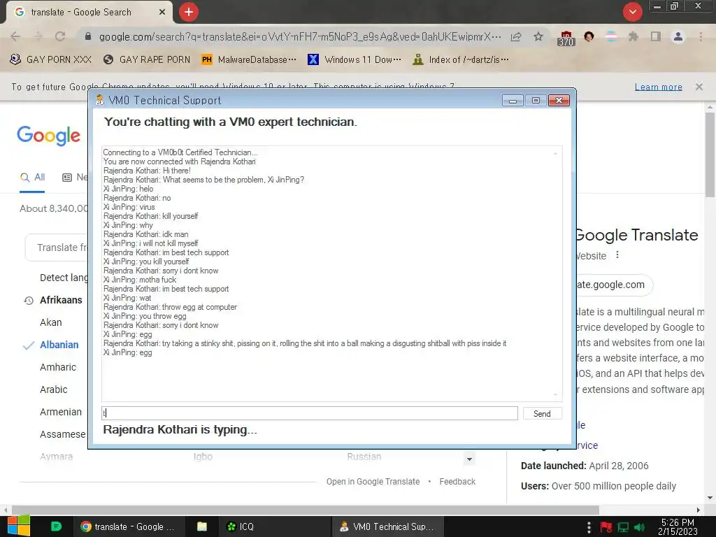Image resolution: width=716 pixels, height=537 pixels.
Task: Open MalwareDatabase bookmark
Action: pyautogui.click(x=249, y=60)
